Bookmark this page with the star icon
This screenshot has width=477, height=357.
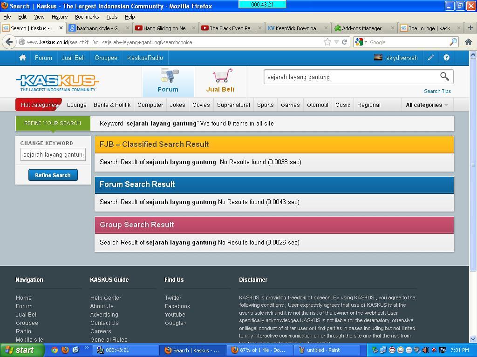point(327,42)
